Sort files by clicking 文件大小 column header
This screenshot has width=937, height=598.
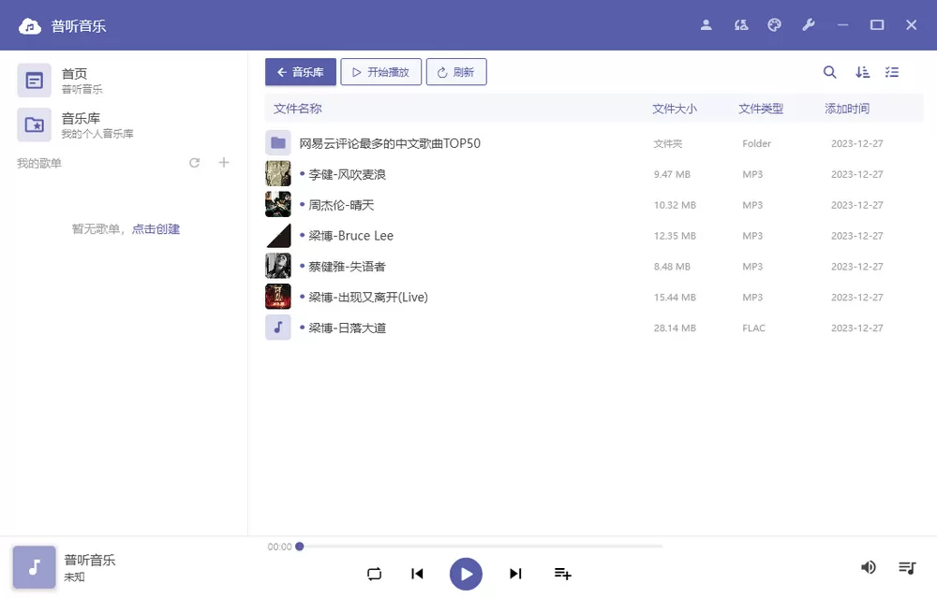point(675,109)
